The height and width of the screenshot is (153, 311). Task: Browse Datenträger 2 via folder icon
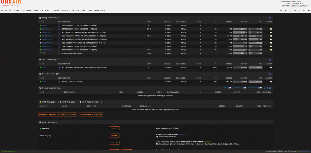(271, 32)
